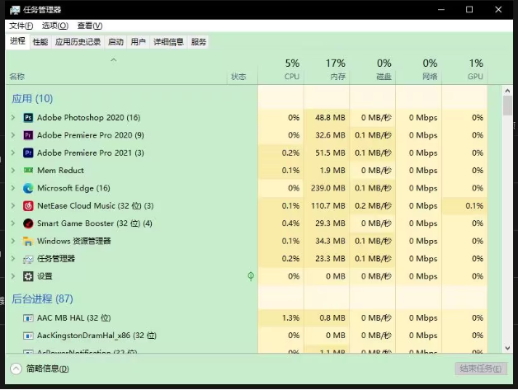Click the Microsoft Edge icon

coord(28,188)
